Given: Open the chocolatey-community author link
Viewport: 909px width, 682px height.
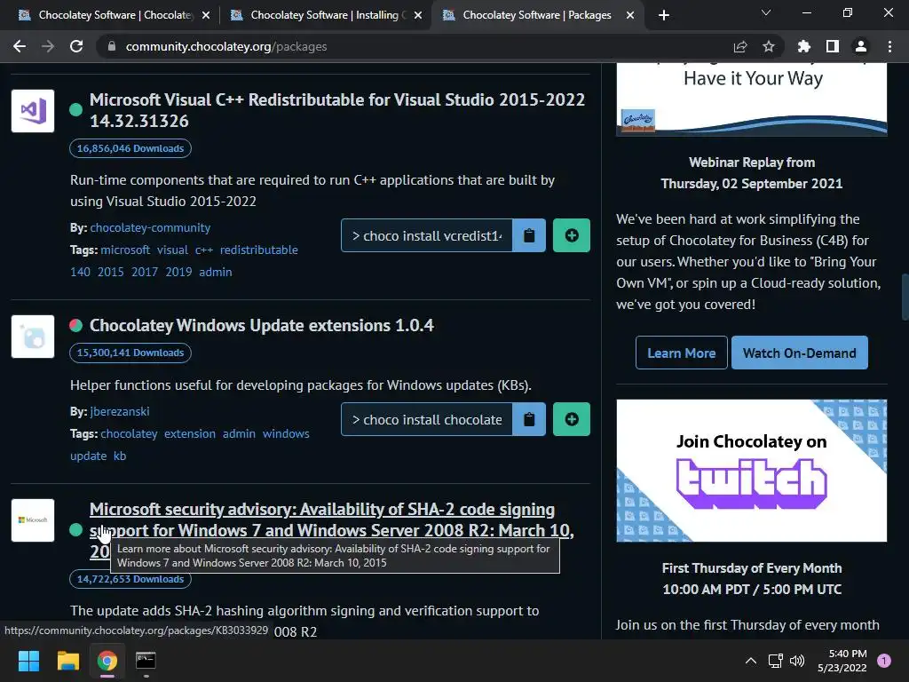Looking at the screenshot, I should click(x=150, y=228).
